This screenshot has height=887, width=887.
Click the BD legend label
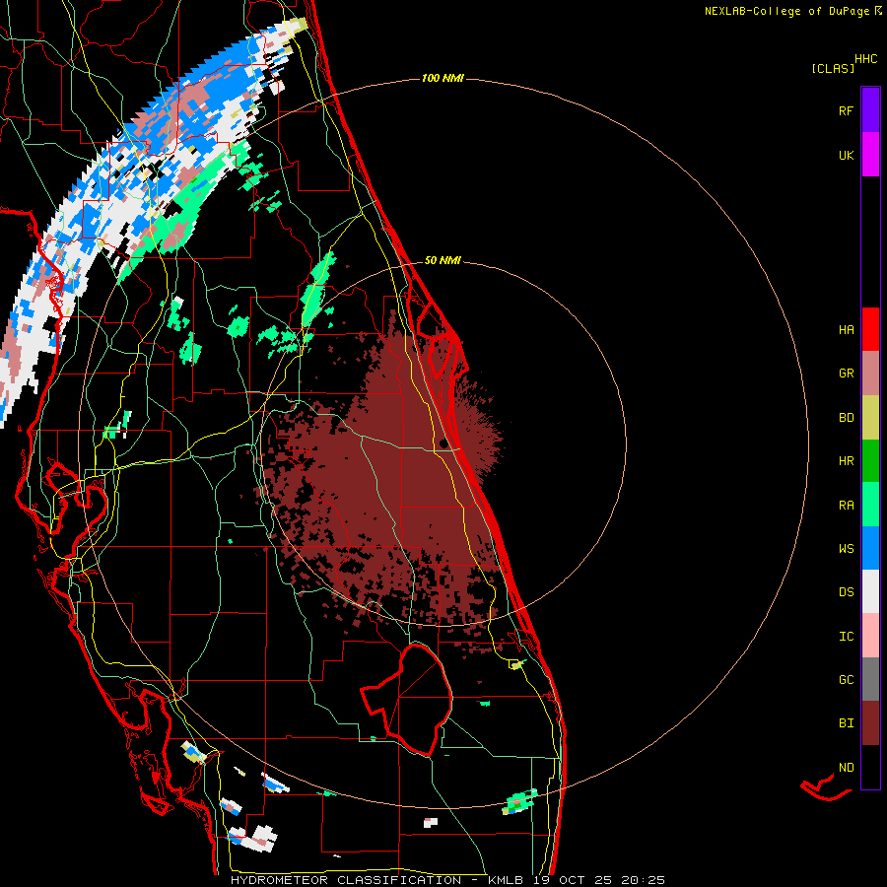(846, 418)
